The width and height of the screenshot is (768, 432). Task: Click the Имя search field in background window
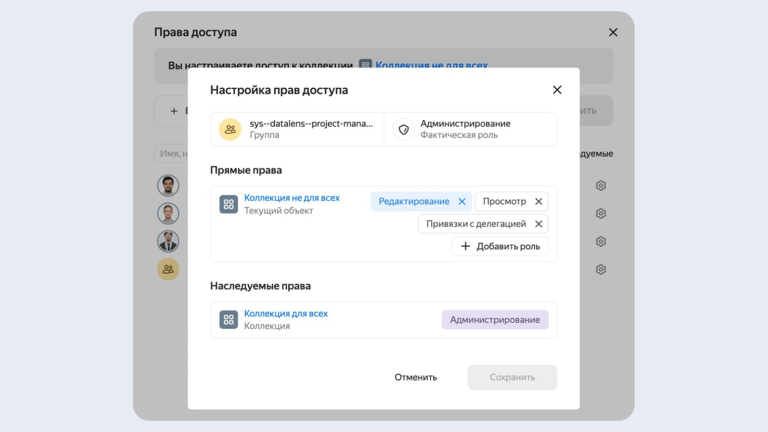171,154
